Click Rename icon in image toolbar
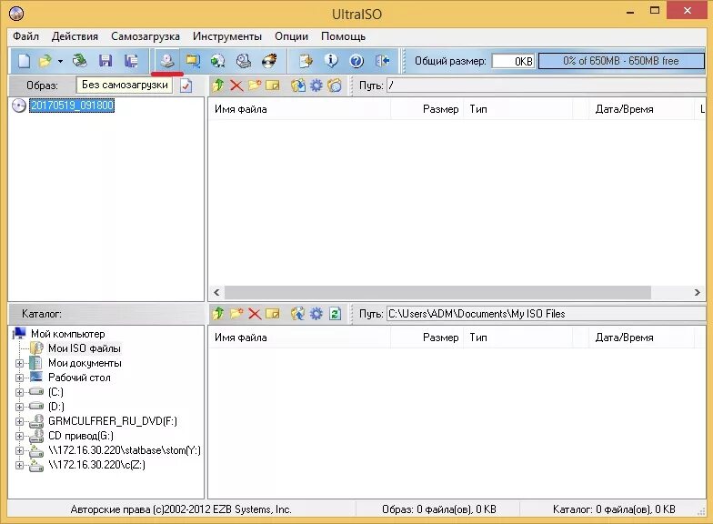The height and width of the screenshot is (524, 713). tap(273, 86)
